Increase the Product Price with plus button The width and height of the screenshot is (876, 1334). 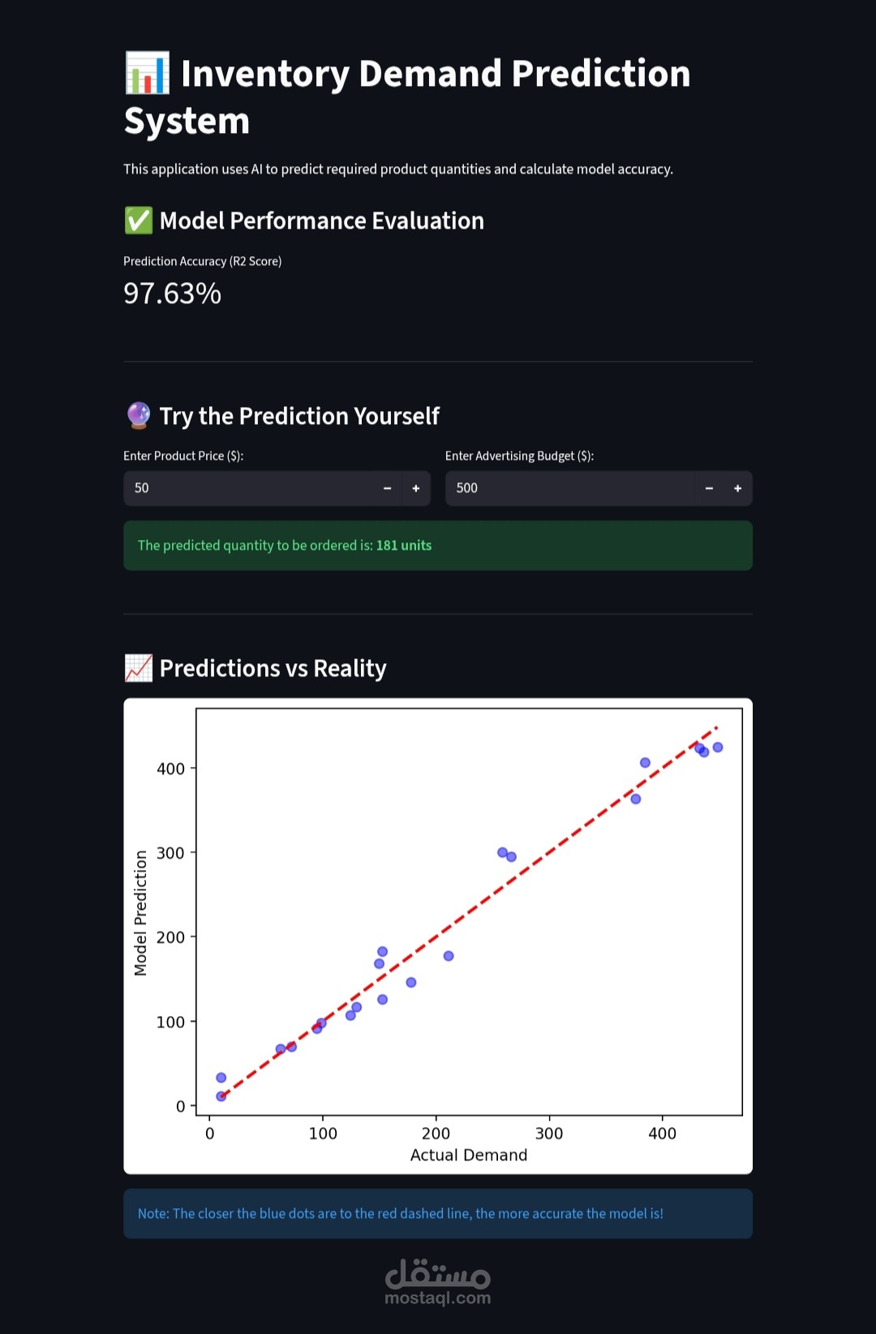tap(416, 488)
